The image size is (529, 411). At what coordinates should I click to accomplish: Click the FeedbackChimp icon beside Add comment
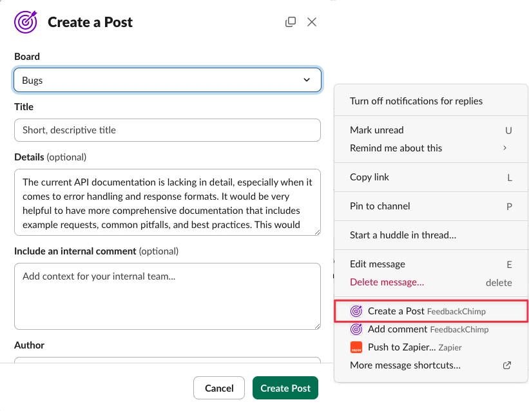tap(356, 329)
